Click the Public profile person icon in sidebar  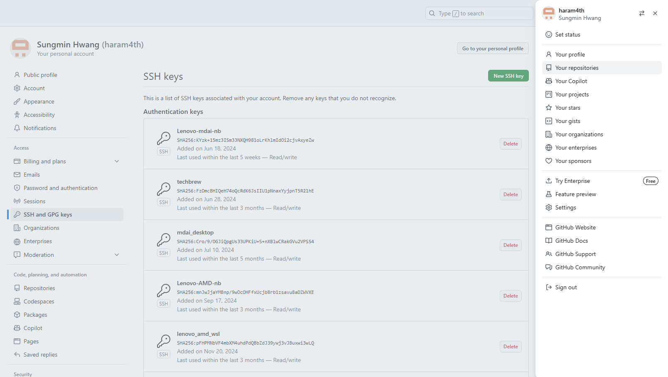coord(17,75)
